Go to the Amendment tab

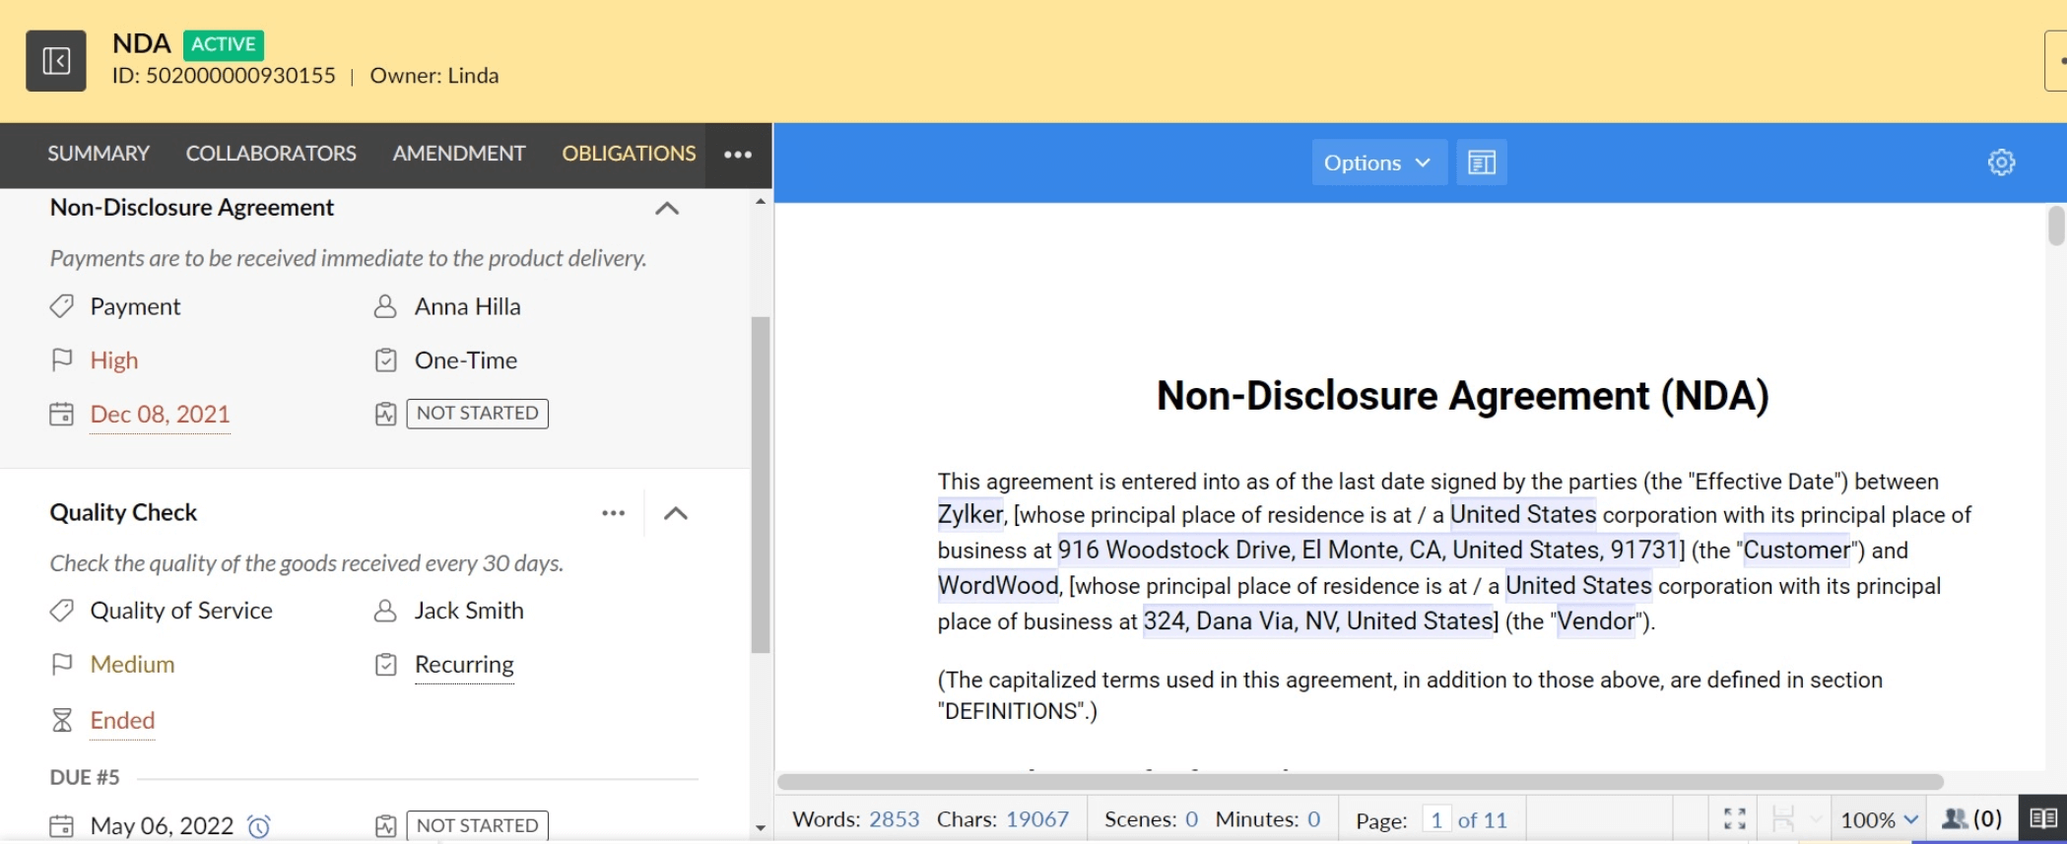458,154
